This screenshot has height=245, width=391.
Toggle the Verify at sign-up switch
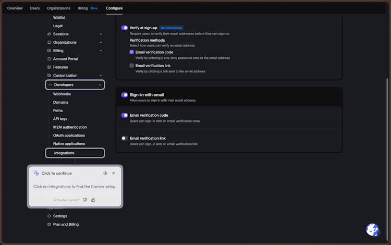(x=125, y=28)
